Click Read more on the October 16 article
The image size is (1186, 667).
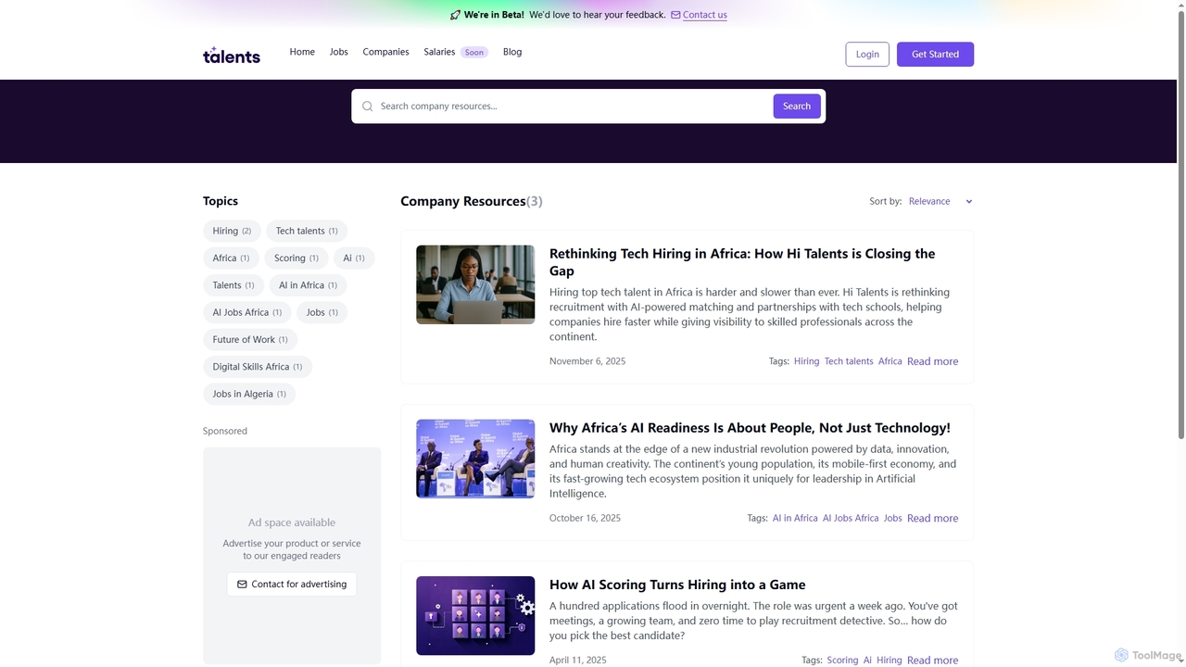coord(932,518)
